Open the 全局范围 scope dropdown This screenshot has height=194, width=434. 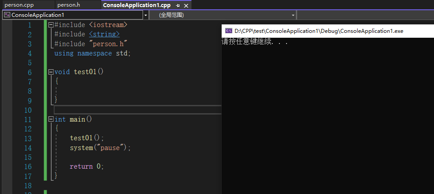[x=293, y=15]
